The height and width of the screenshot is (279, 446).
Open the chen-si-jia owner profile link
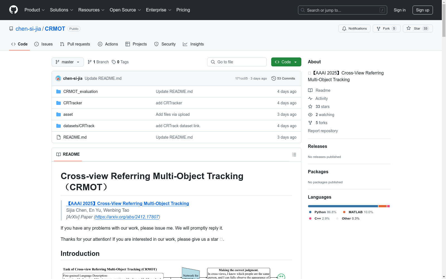(x=28, y=29)
